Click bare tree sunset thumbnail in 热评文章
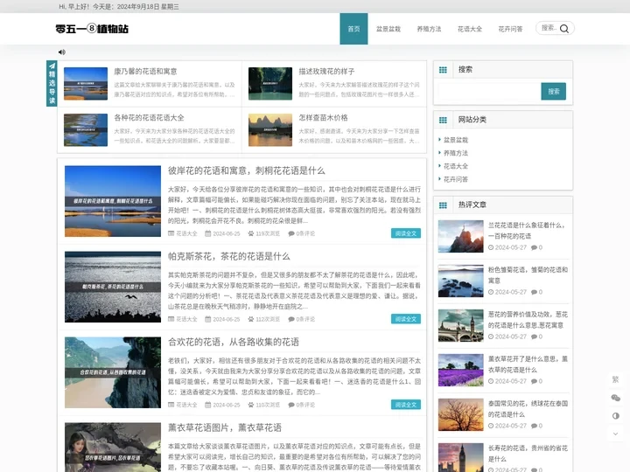Screen dimensions: 630x472 pyautogui.click(x=460, y=414)
